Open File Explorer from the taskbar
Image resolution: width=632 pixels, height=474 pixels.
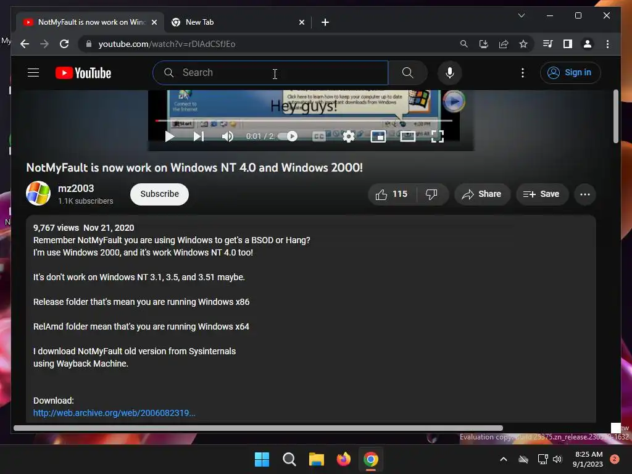coord(317,459)
